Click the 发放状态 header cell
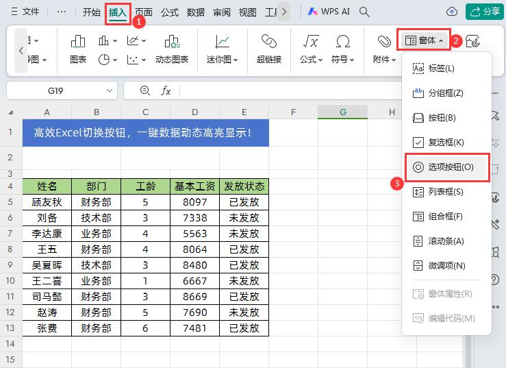This screenshot has height=368, width=506. pos(244,186)
